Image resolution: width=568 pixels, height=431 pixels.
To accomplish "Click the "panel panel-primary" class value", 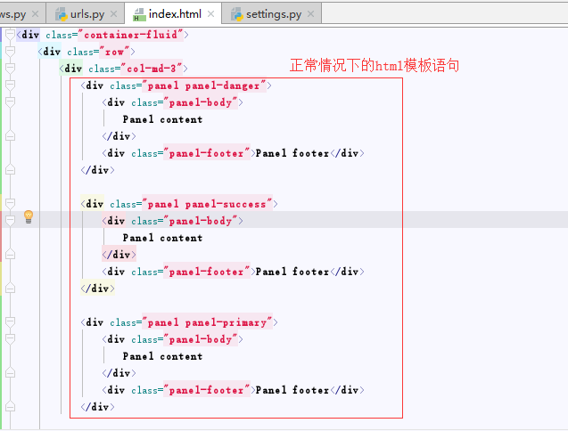I will 207,322.
